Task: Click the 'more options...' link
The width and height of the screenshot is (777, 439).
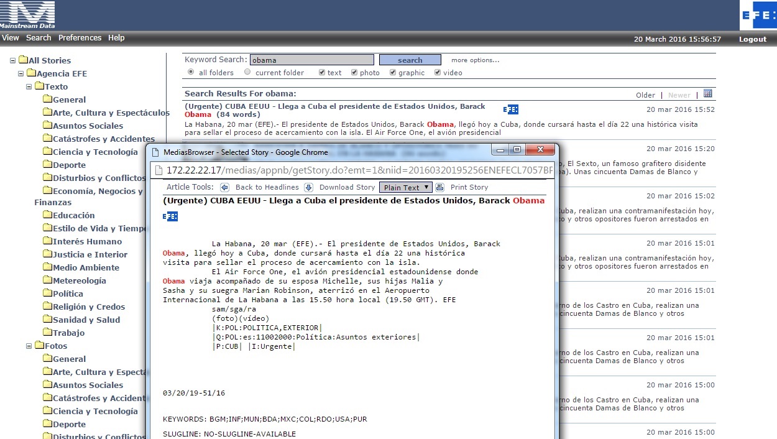Action: 475,60
